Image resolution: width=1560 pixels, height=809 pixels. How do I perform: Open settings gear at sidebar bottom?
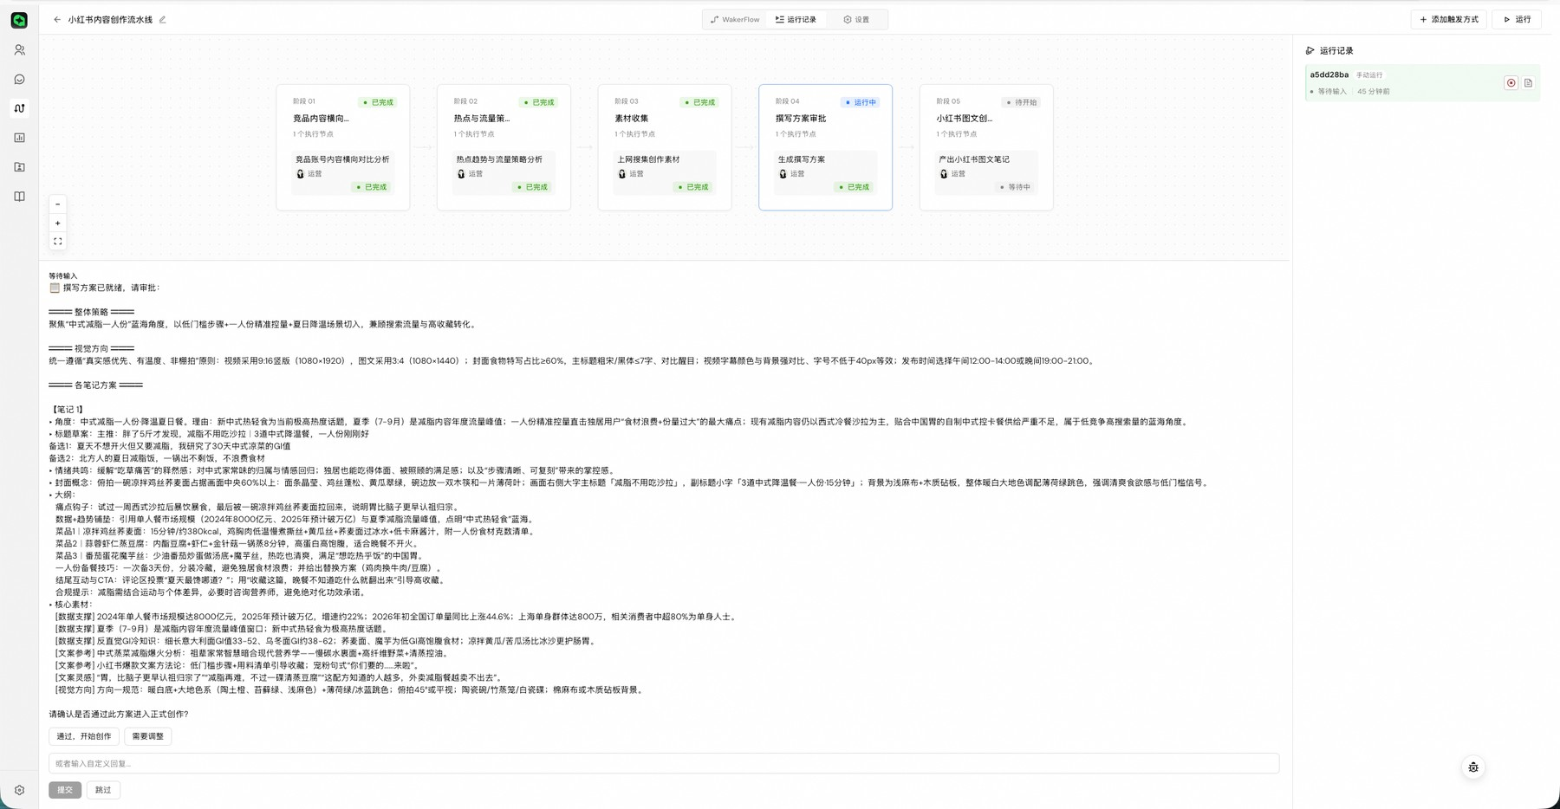[x=19, y=790]
